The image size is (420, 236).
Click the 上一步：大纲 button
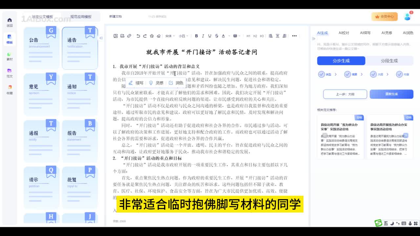click(345, 94)
